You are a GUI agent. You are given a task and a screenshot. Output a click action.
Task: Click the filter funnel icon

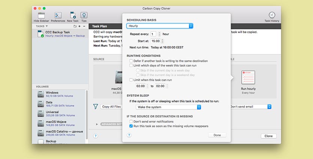point(96,106)
